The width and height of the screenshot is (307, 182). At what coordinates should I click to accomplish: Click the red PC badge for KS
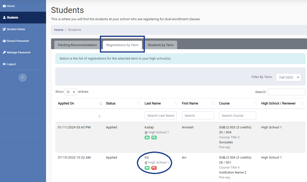coord(154,168)
